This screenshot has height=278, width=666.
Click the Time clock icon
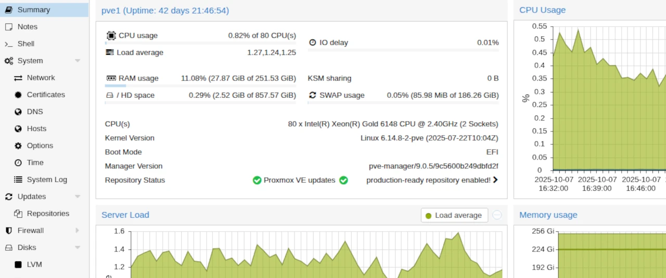click(x=18, y=163)
